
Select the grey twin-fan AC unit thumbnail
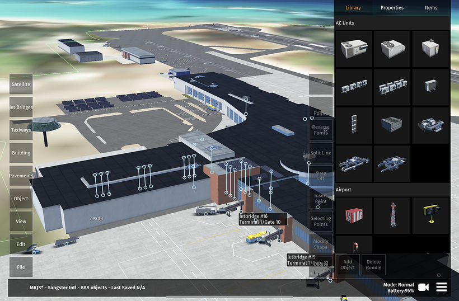click(x=392, y=49)
